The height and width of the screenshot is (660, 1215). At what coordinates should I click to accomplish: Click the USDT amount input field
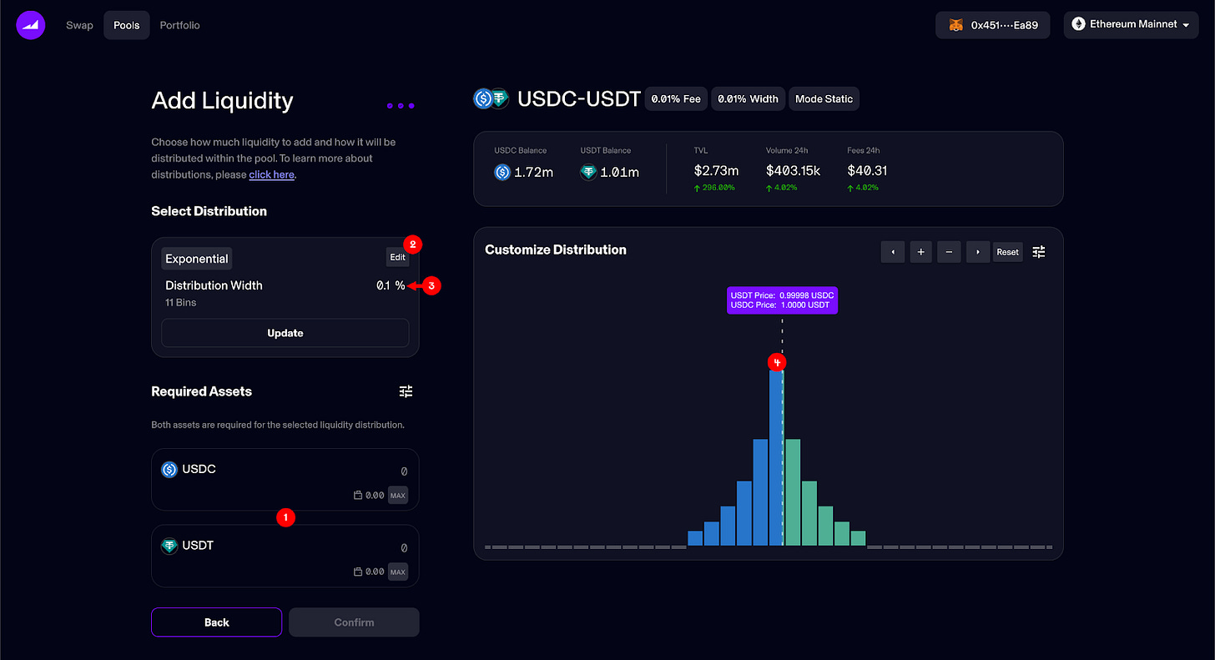(x=404, y=548)
